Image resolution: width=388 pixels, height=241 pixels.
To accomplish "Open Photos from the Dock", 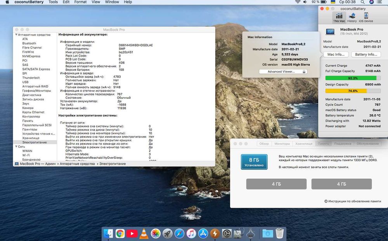I will pyautogui.click(x=156, y=233).
